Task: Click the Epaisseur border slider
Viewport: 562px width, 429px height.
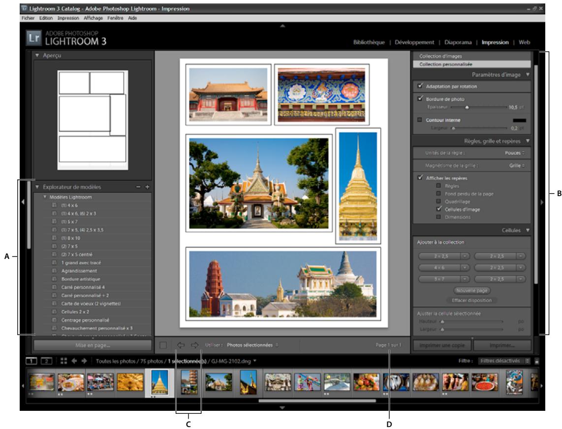Action: coord(478,107)
